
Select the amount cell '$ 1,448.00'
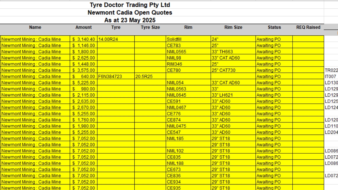coord(84,64)
